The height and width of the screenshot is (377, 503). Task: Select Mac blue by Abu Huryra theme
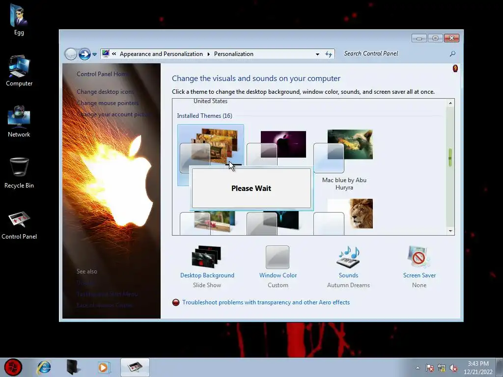pyautogui.click(x=344, y=160)
